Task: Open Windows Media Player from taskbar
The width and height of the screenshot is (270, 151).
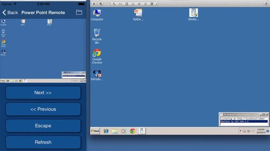Action: click(x=124, y=131)
